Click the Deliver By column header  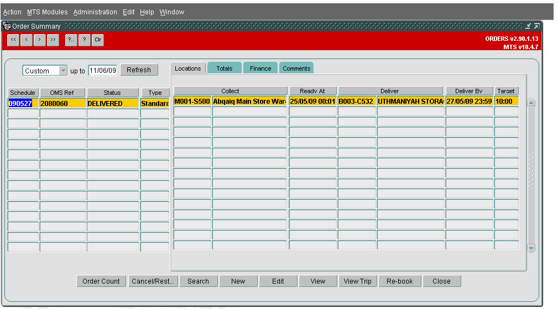(x=469, y=91)
